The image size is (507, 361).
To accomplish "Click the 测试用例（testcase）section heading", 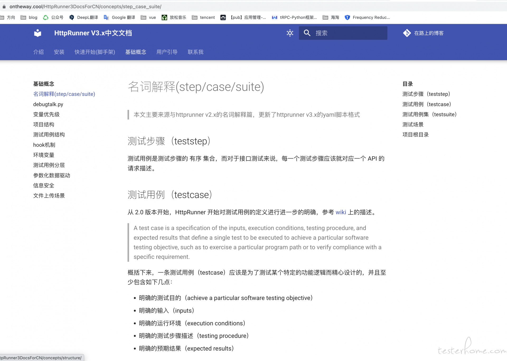I will [x=170, y=195].
